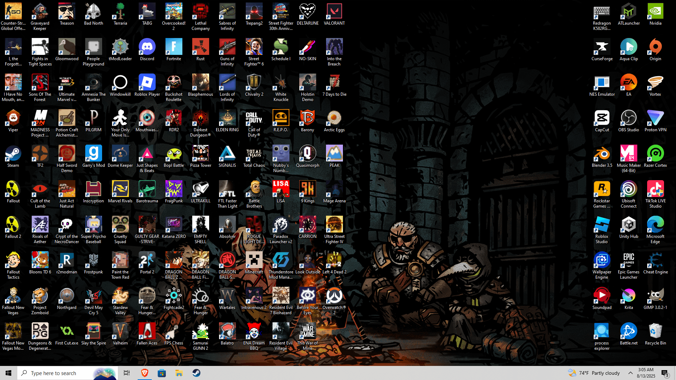
Task: Open the Portal 2 shortcut
Action: coord(147,263)
